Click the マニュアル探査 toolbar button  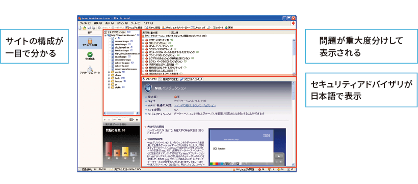pyautogui.click(x=135, y=27)
